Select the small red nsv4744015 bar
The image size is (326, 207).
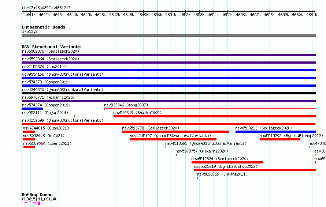click(29, 132)
